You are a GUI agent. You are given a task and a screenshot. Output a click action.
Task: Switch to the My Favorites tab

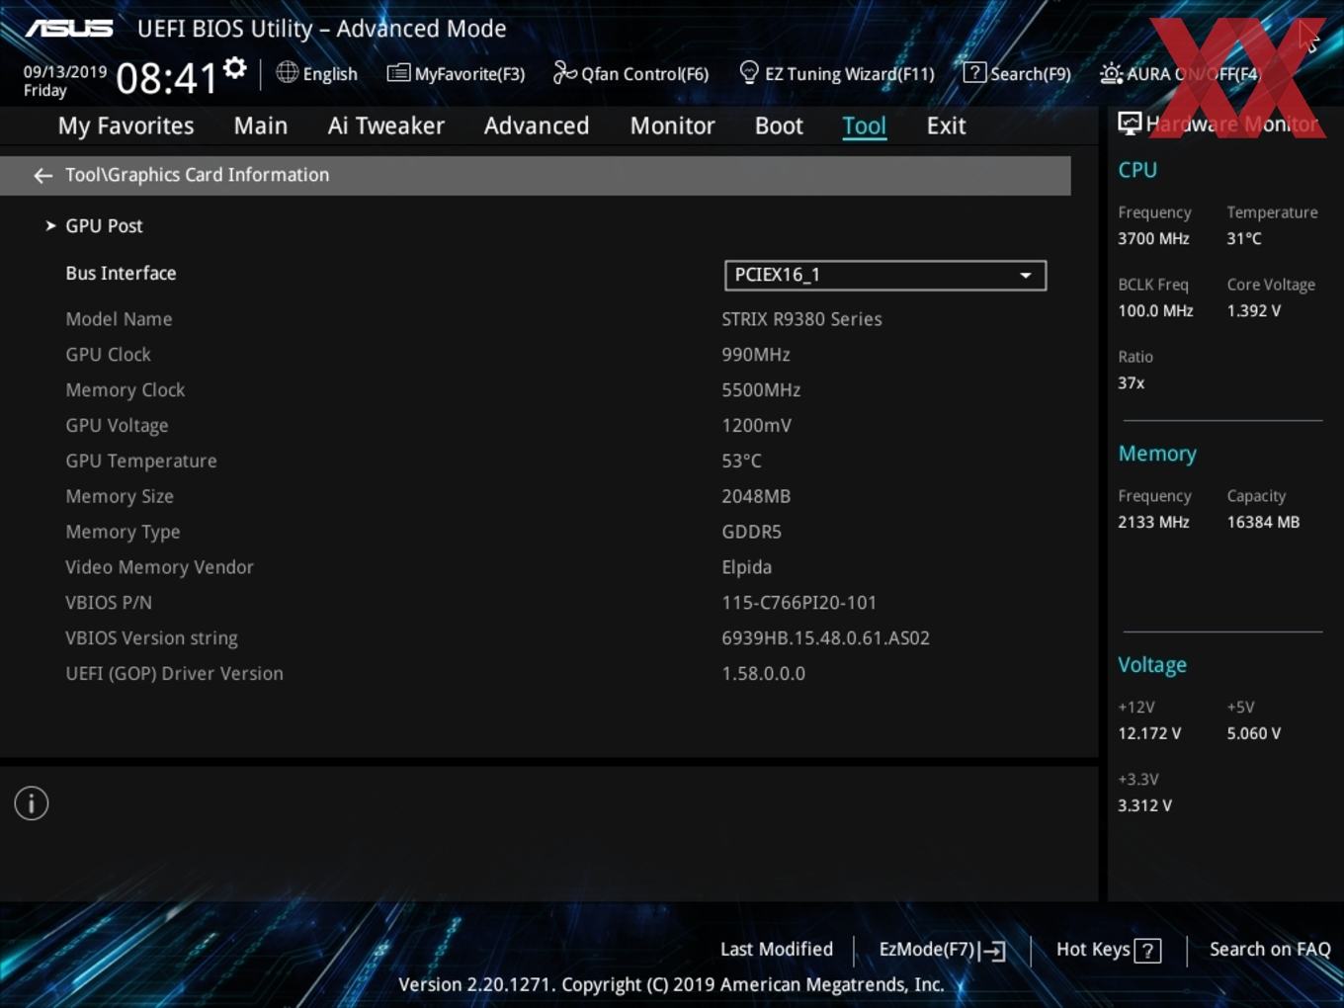tap(126, 126)
